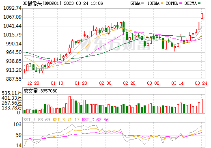
Task: Select the 02-20 date axis label
Action: pyautogui.click(x=129, y=83)
